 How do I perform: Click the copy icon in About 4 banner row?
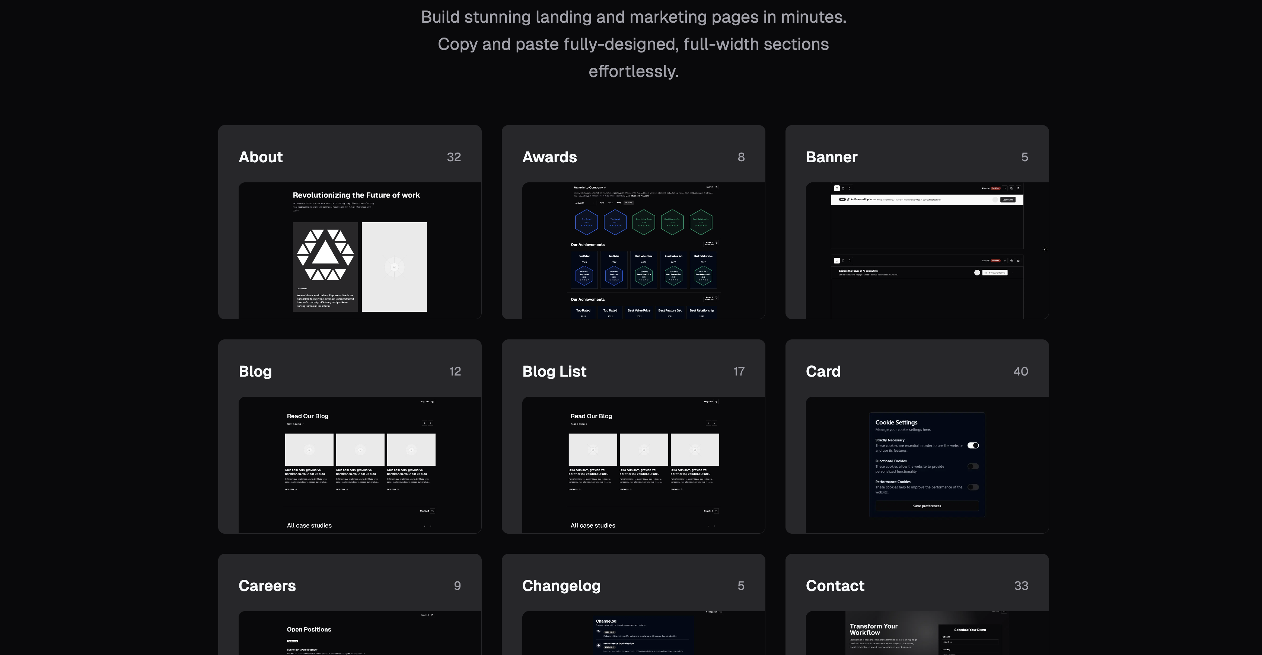coord(1012,188)
